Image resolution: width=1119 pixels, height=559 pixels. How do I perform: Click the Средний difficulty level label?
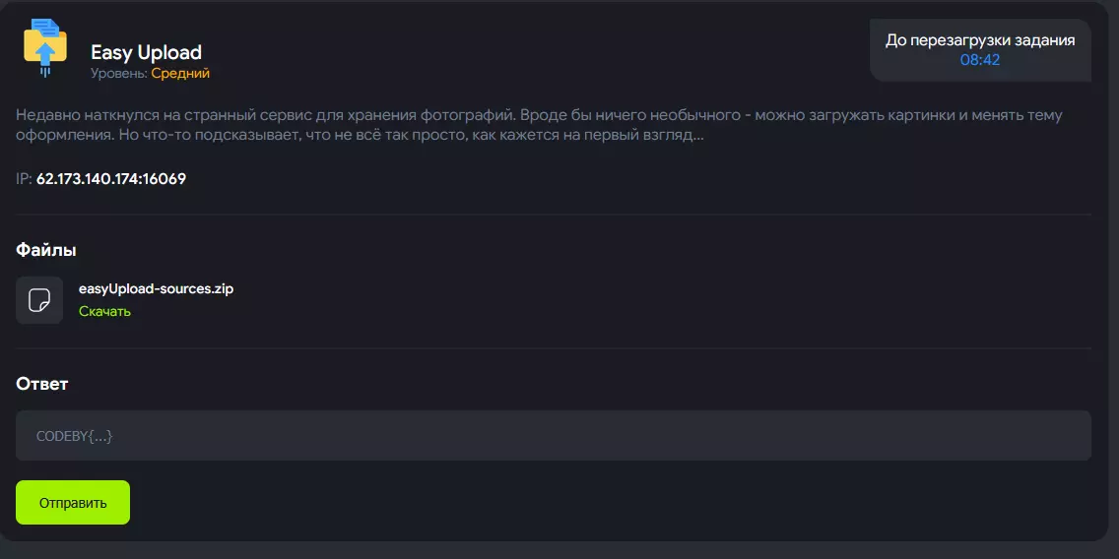click(x=180, y=74)
